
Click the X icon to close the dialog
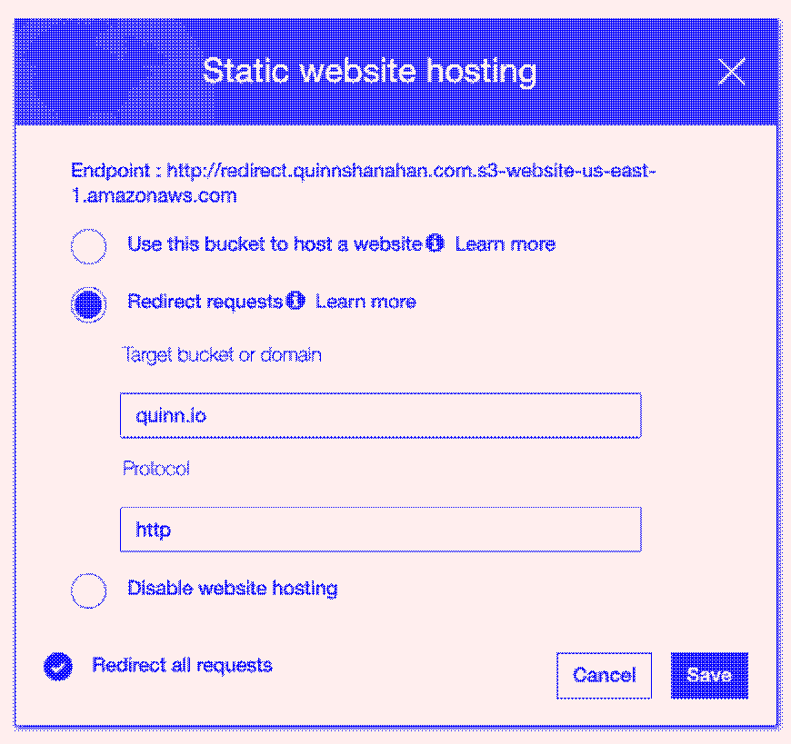pos(732,71)
